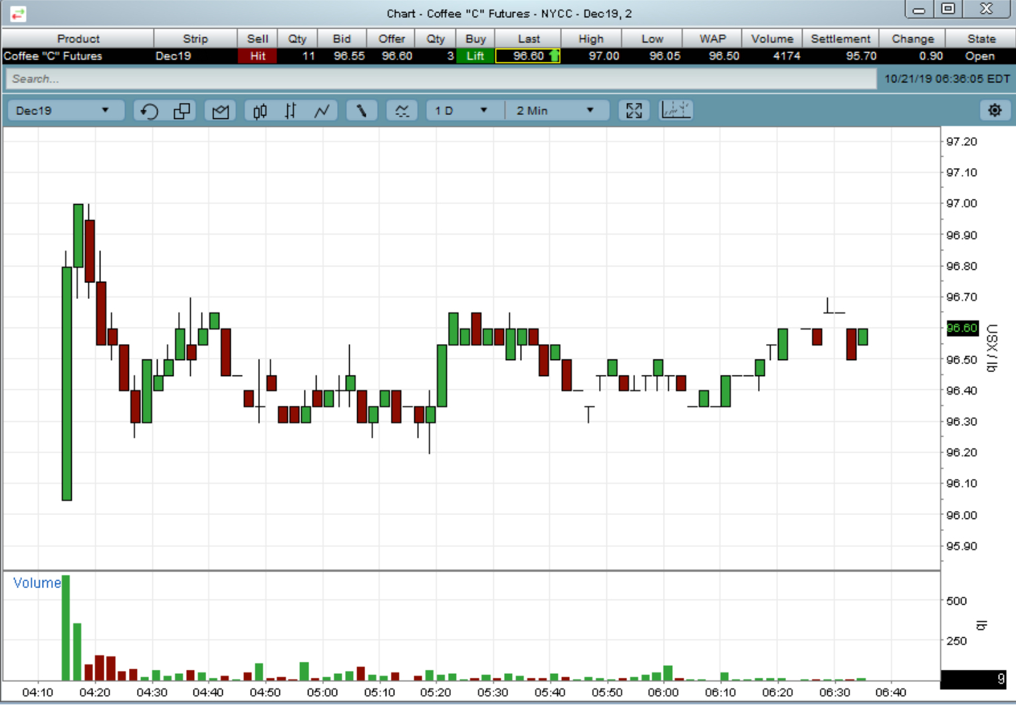Click the red Hit sell button

tap(257, 56)
